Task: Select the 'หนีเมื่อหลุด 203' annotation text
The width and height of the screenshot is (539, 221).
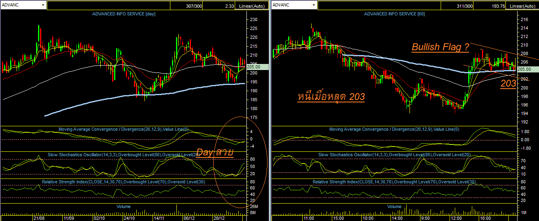Action: [331, 97]
